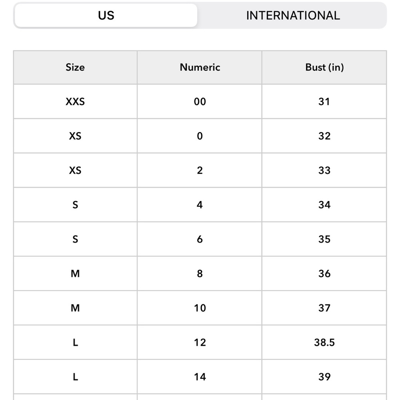
Task: Select the XXS size cell
Action: (x=75, y=102)
